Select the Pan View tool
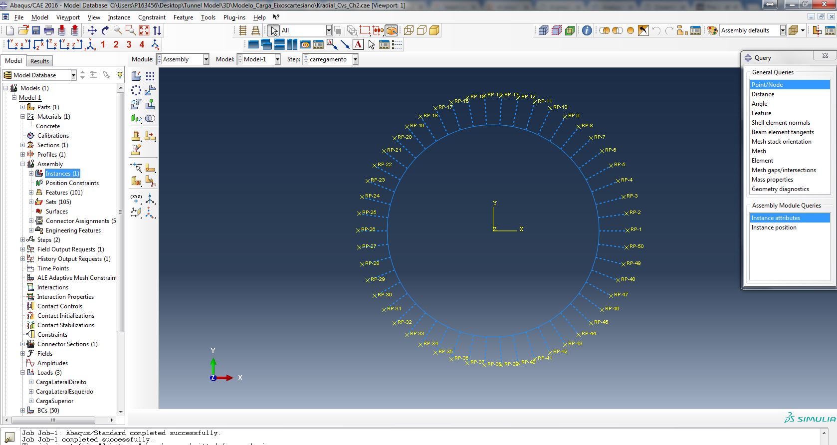Image resolution: width=837 pixels, height=445 pixels. click(x=92, y=30)
